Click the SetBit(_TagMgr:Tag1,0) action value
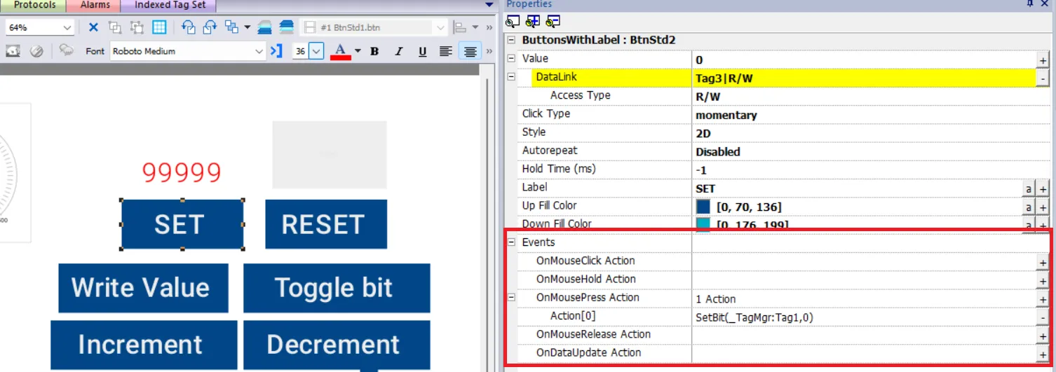The width and height of the screenshot is (1056, 372). [754, 318]
